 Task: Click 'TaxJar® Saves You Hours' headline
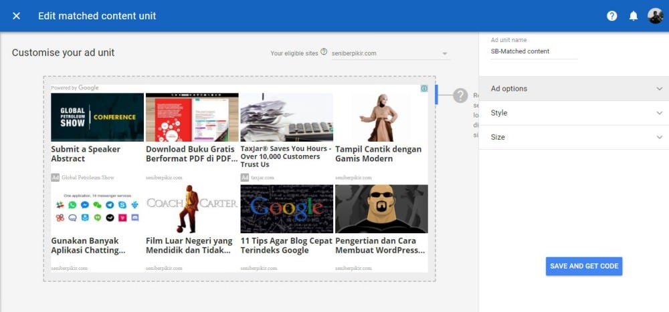click(x=286, y=156)
